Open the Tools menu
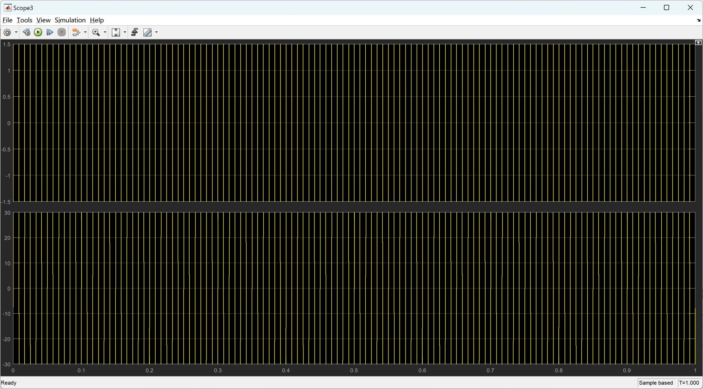 (24, 20)
